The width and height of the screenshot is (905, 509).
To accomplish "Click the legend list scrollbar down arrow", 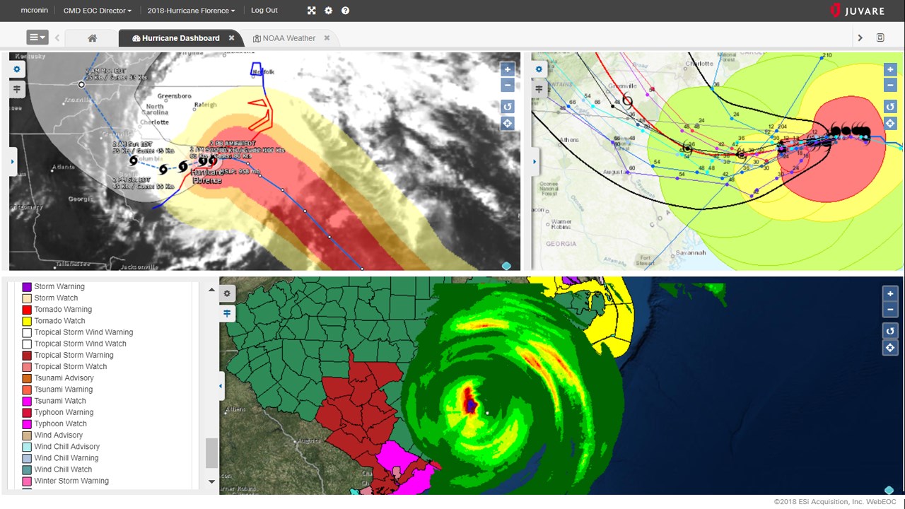I will tap(211, 481).
